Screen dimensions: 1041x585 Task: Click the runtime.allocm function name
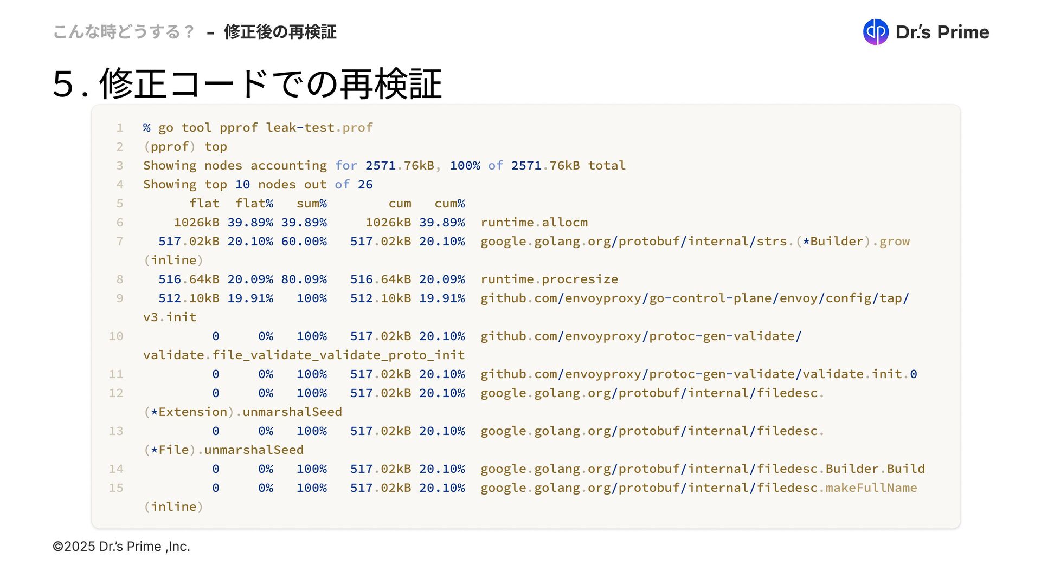point(534,223)
